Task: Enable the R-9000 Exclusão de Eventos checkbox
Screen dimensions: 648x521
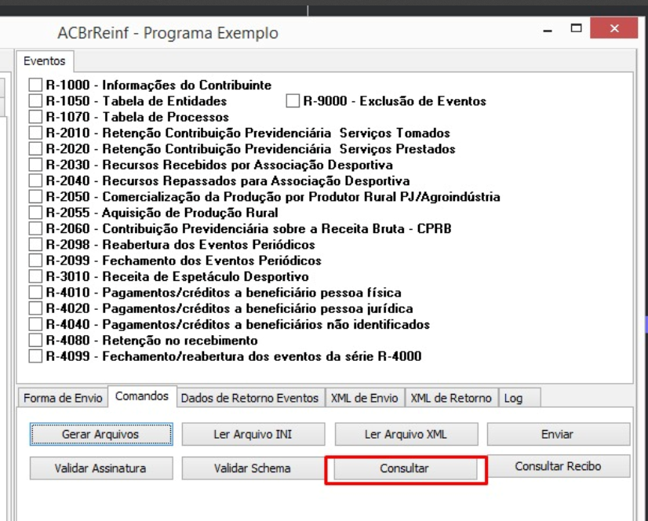Action: point(293,101)
